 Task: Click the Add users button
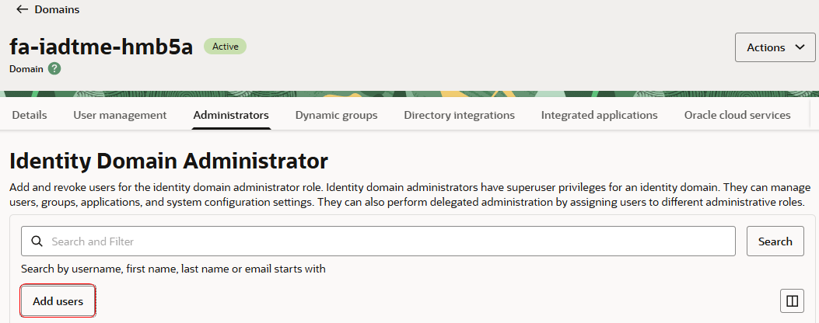tap(58, 301)
